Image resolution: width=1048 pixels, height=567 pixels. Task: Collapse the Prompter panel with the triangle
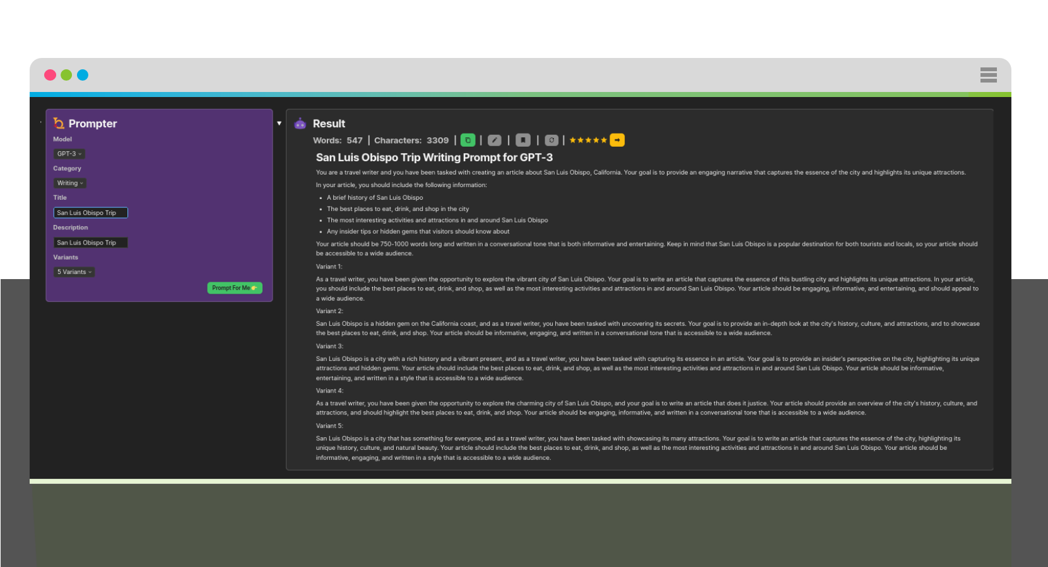point(280,123)
